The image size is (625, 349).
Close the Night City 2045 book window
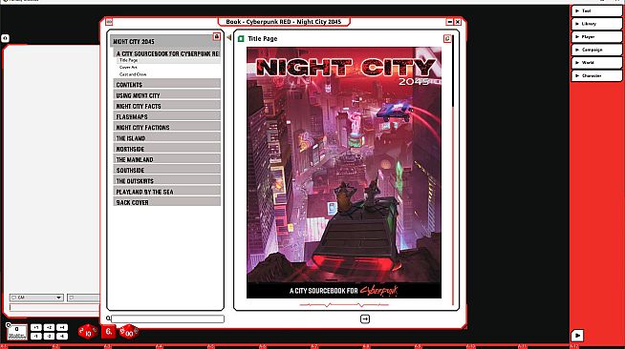click(x=458, y=22)
